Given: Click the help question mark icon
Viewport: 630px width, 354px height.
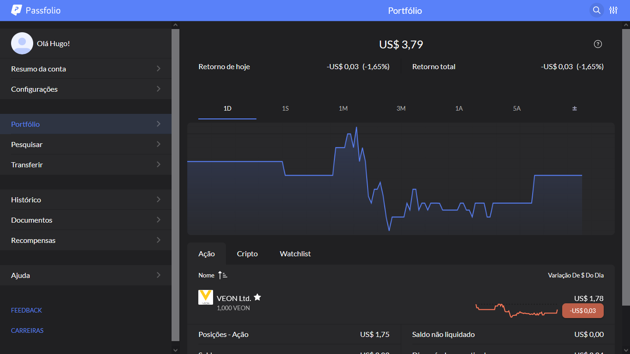Looking at the screenshot, I should point(598,44).
